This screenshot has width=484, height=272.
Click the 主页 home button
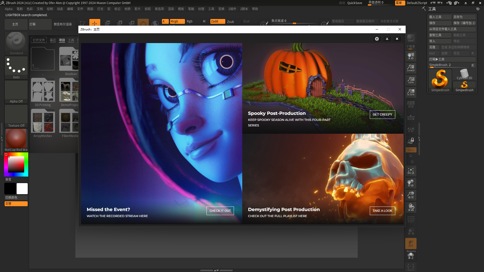pyautogui.click(x=16, y=24)
